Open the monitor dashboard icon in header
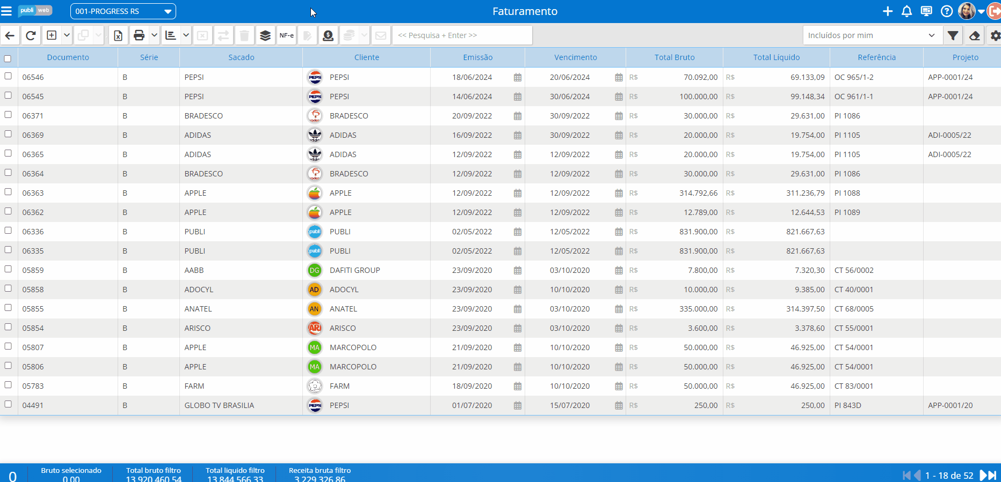 click(926, 11)
